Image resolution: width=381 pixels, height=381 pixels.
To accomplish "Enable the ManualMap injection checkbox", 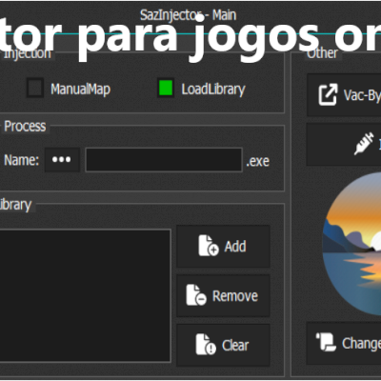I will pyautogui.click(x=35, y=88).
